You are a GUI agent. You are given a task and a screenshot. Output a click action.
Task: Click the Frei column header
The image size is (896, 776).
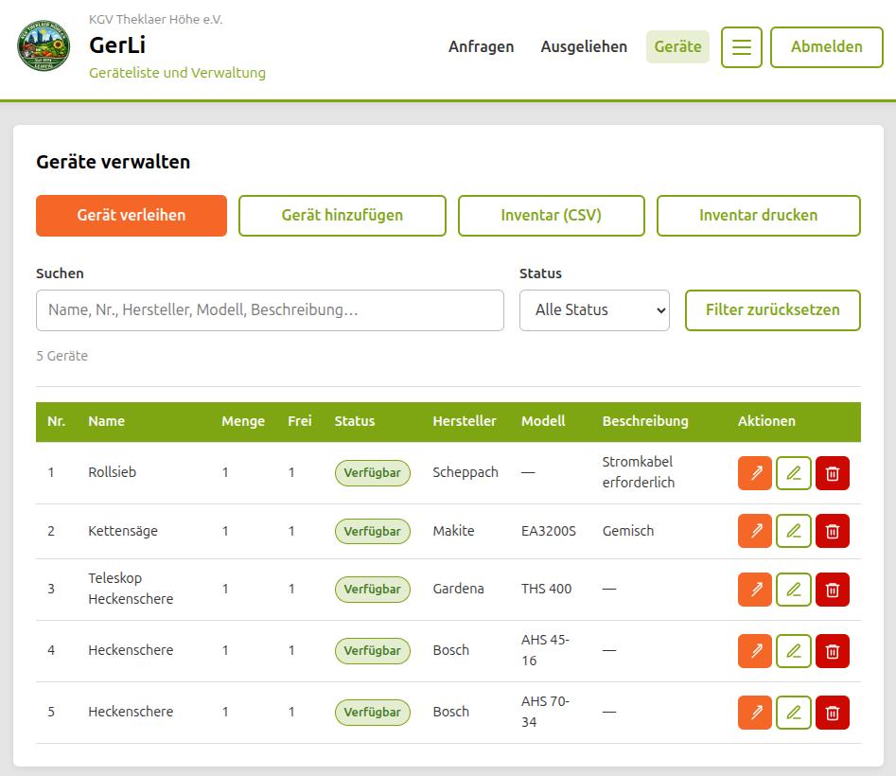[299, 421]
